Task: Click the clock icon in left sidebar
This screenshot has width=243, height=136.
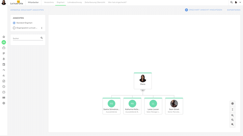Action: (4, 87)
